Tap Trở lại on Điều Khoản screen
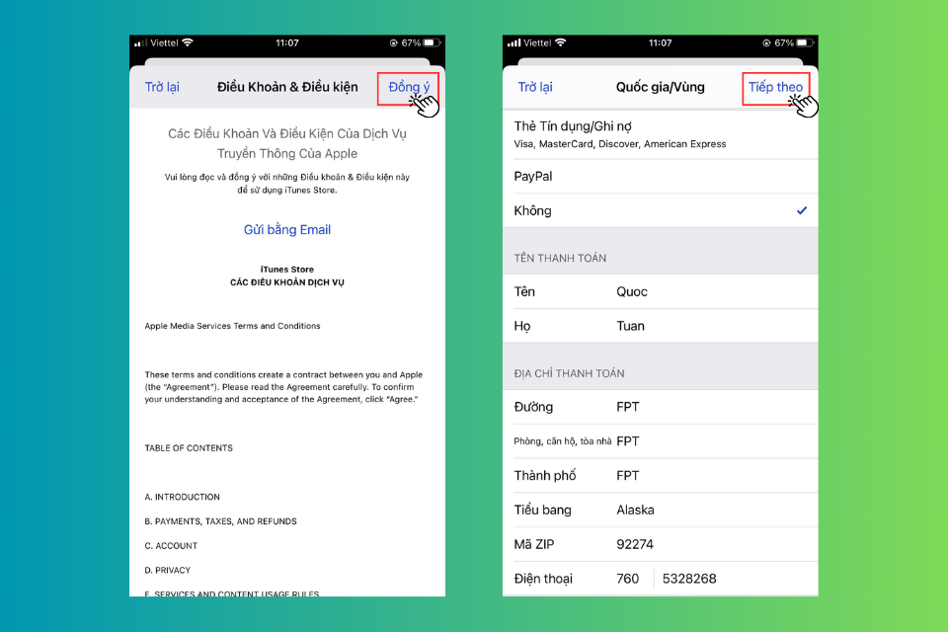Image resolution: width=948 pixels, height=632 pixels. tap(162, 87)
